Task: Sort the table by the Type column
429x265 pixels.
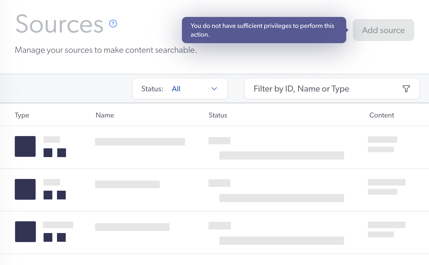Action: click(22, 115)
